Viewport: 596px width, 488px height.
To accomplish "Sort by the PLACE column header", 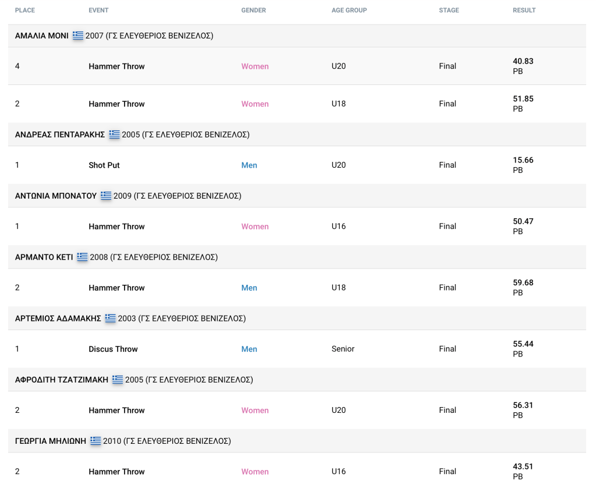I will tap(25, 10).
